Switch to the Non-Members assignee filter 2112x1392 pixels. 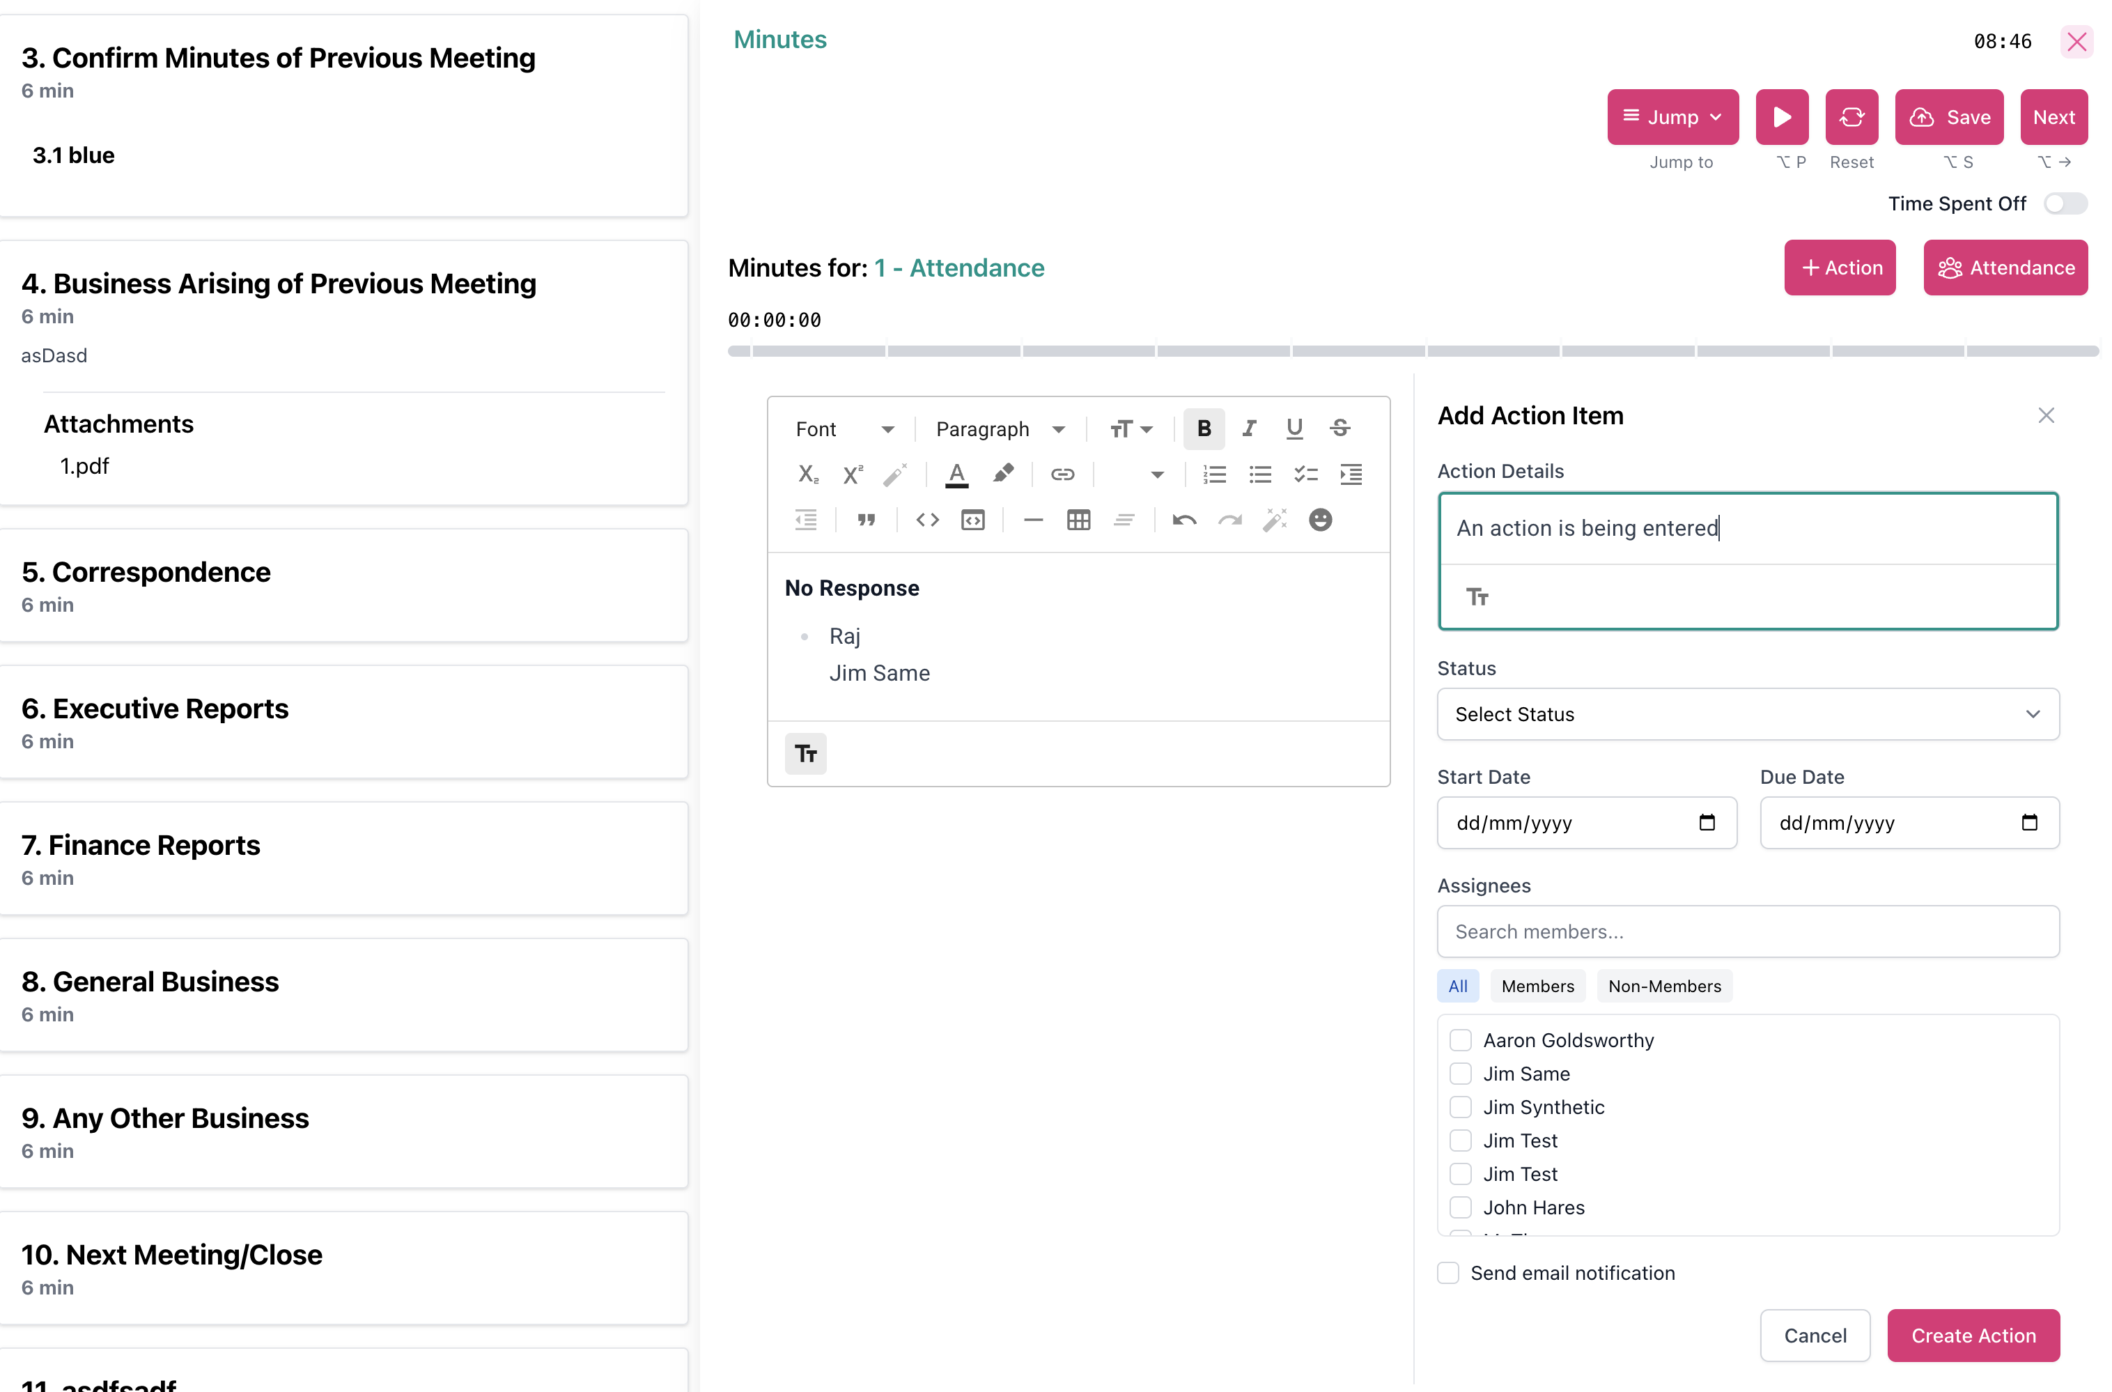click(x=1664, y=985)
